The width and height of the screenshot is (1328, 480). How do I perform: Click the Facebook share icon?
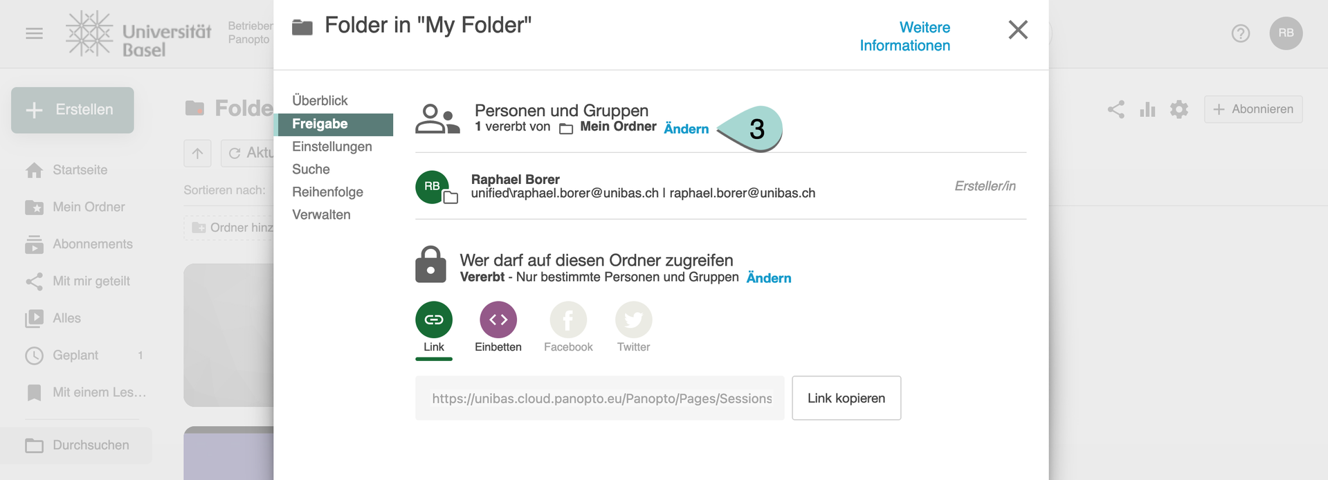[x=568, y=320]
